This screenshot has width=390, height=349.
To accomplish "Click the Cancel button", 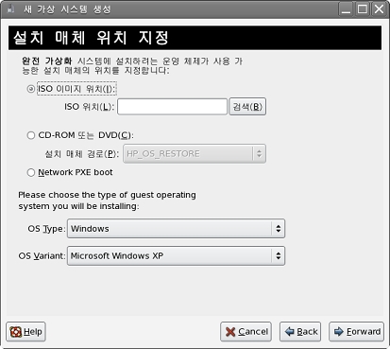I will tap(246, 332).
